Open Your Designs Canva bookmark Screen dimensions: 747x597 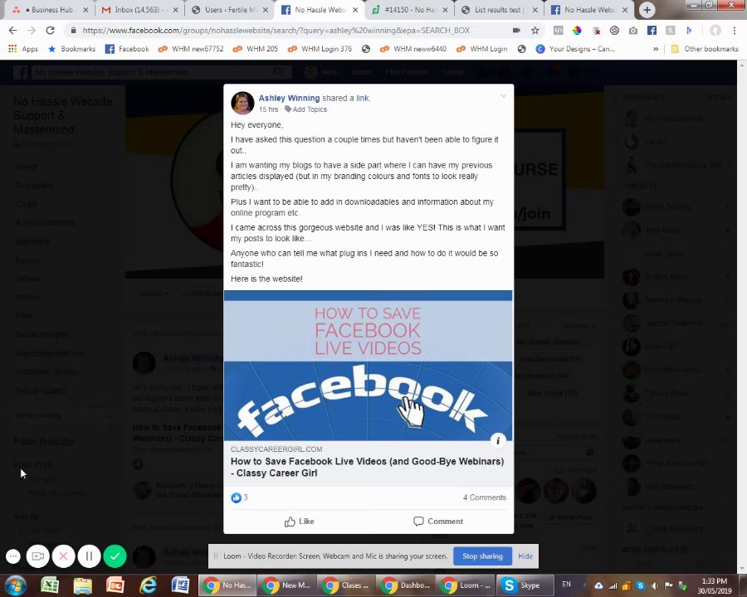575,49
